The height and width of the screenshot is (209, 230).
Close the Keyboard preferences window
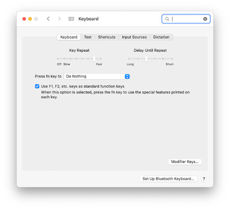click(24, 19)
